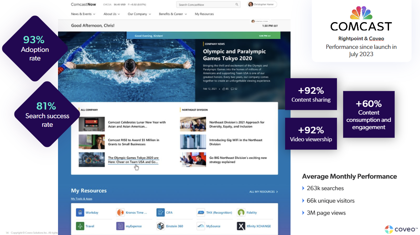Launch myExpense from My Resources

click(x=120, y=226)
